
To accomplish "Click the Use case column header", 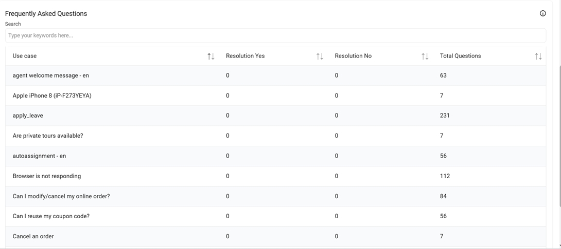I will tap(25, 56).
